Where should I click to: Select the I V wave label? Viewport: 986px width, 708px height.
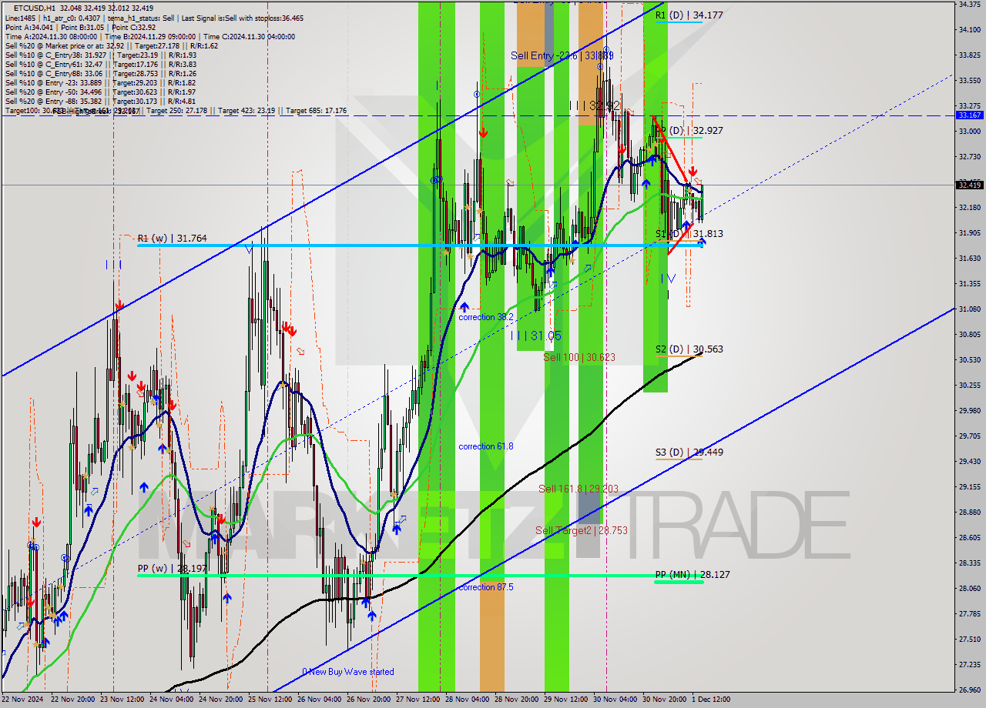point(667,278)
